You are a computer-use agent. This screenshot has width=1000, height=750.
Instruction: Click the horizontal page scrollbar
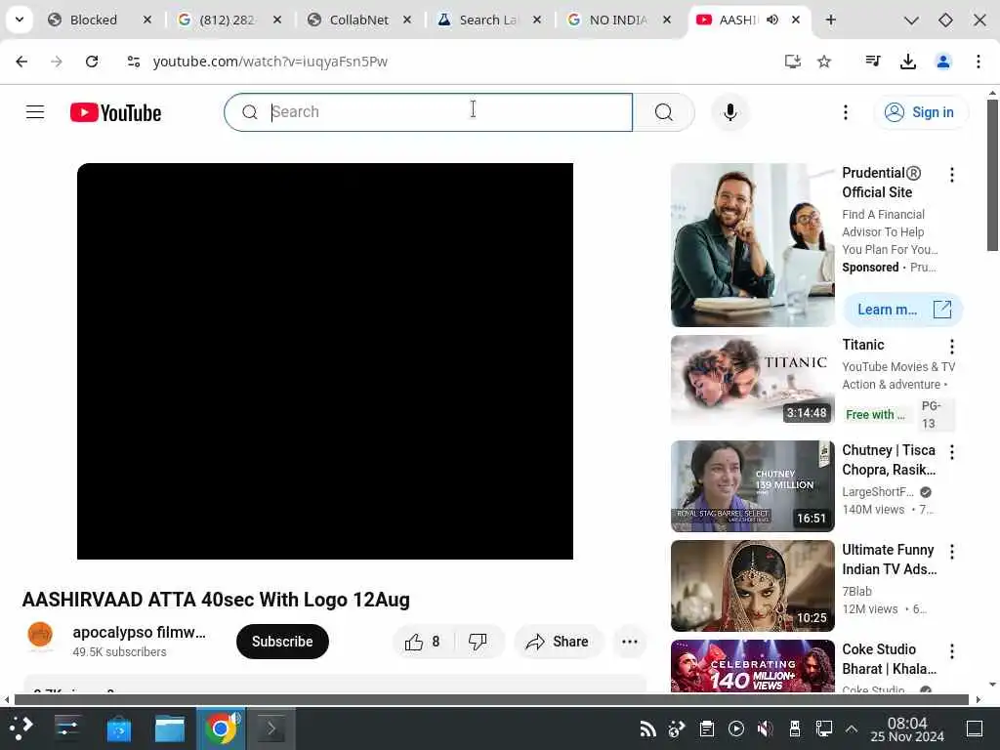point(491,699)
